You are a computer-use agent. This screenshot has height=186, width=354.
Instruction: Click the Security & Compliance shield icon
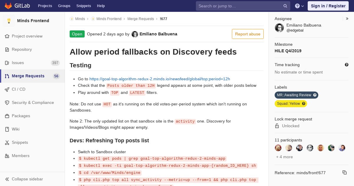(x=7, y=102)
